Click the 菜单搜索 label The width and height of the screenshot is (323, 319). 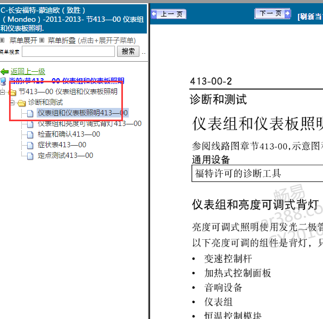(10, 52)
